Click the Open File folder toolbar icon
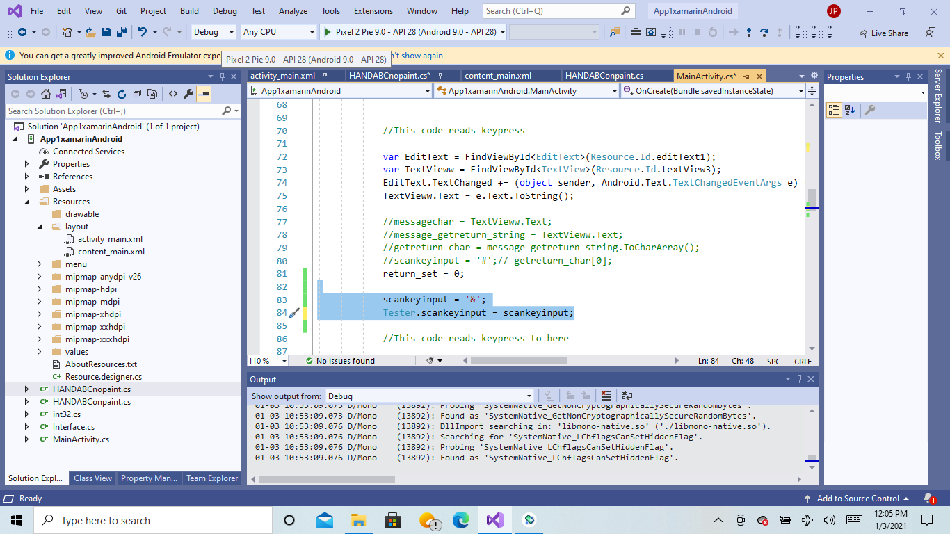The width and height of the screenshot is (950, 534). (90, 32)
